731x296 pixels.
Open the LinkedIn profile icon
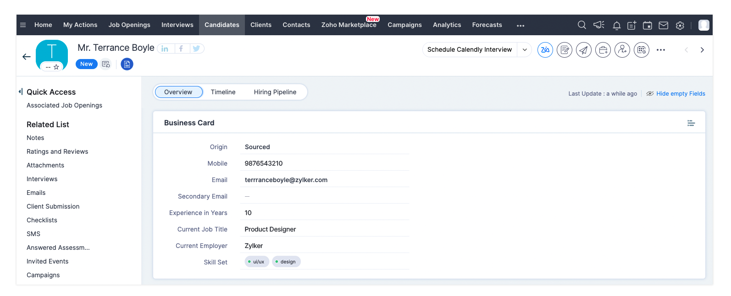[165, 48]
